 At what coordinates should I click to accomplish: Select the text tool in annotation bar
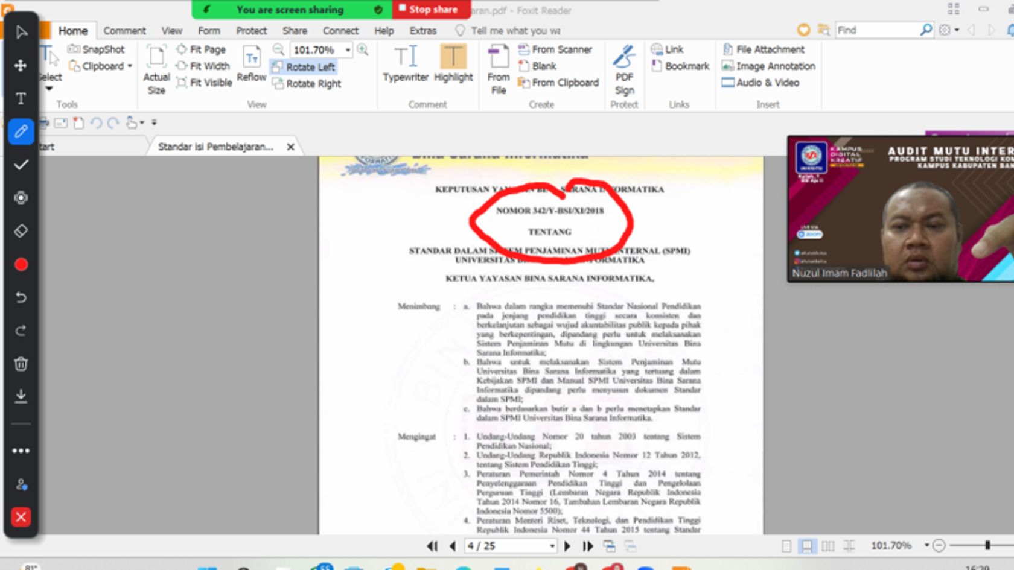(21, 98)
